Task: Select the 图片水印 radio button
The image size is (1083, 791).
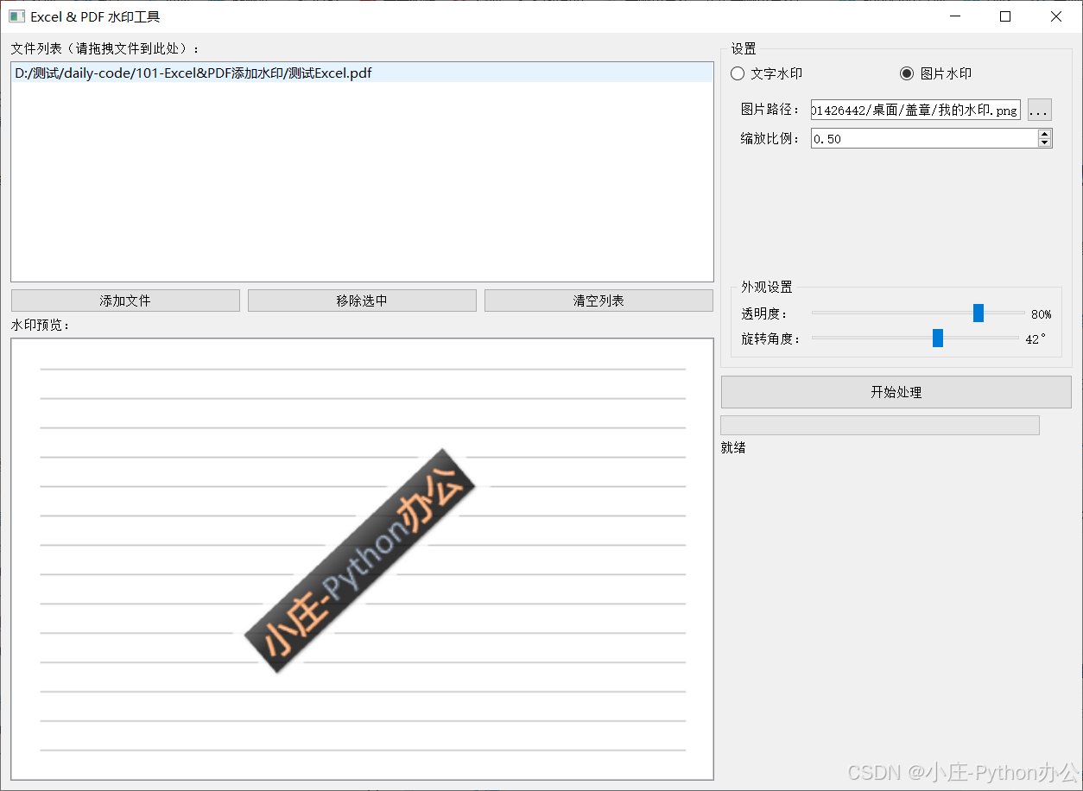Action: point(906,73)
